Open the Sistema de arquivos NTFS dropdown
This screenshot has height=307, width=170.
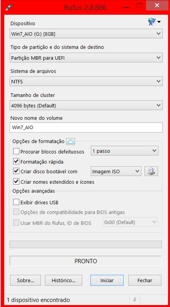(86, 81)
